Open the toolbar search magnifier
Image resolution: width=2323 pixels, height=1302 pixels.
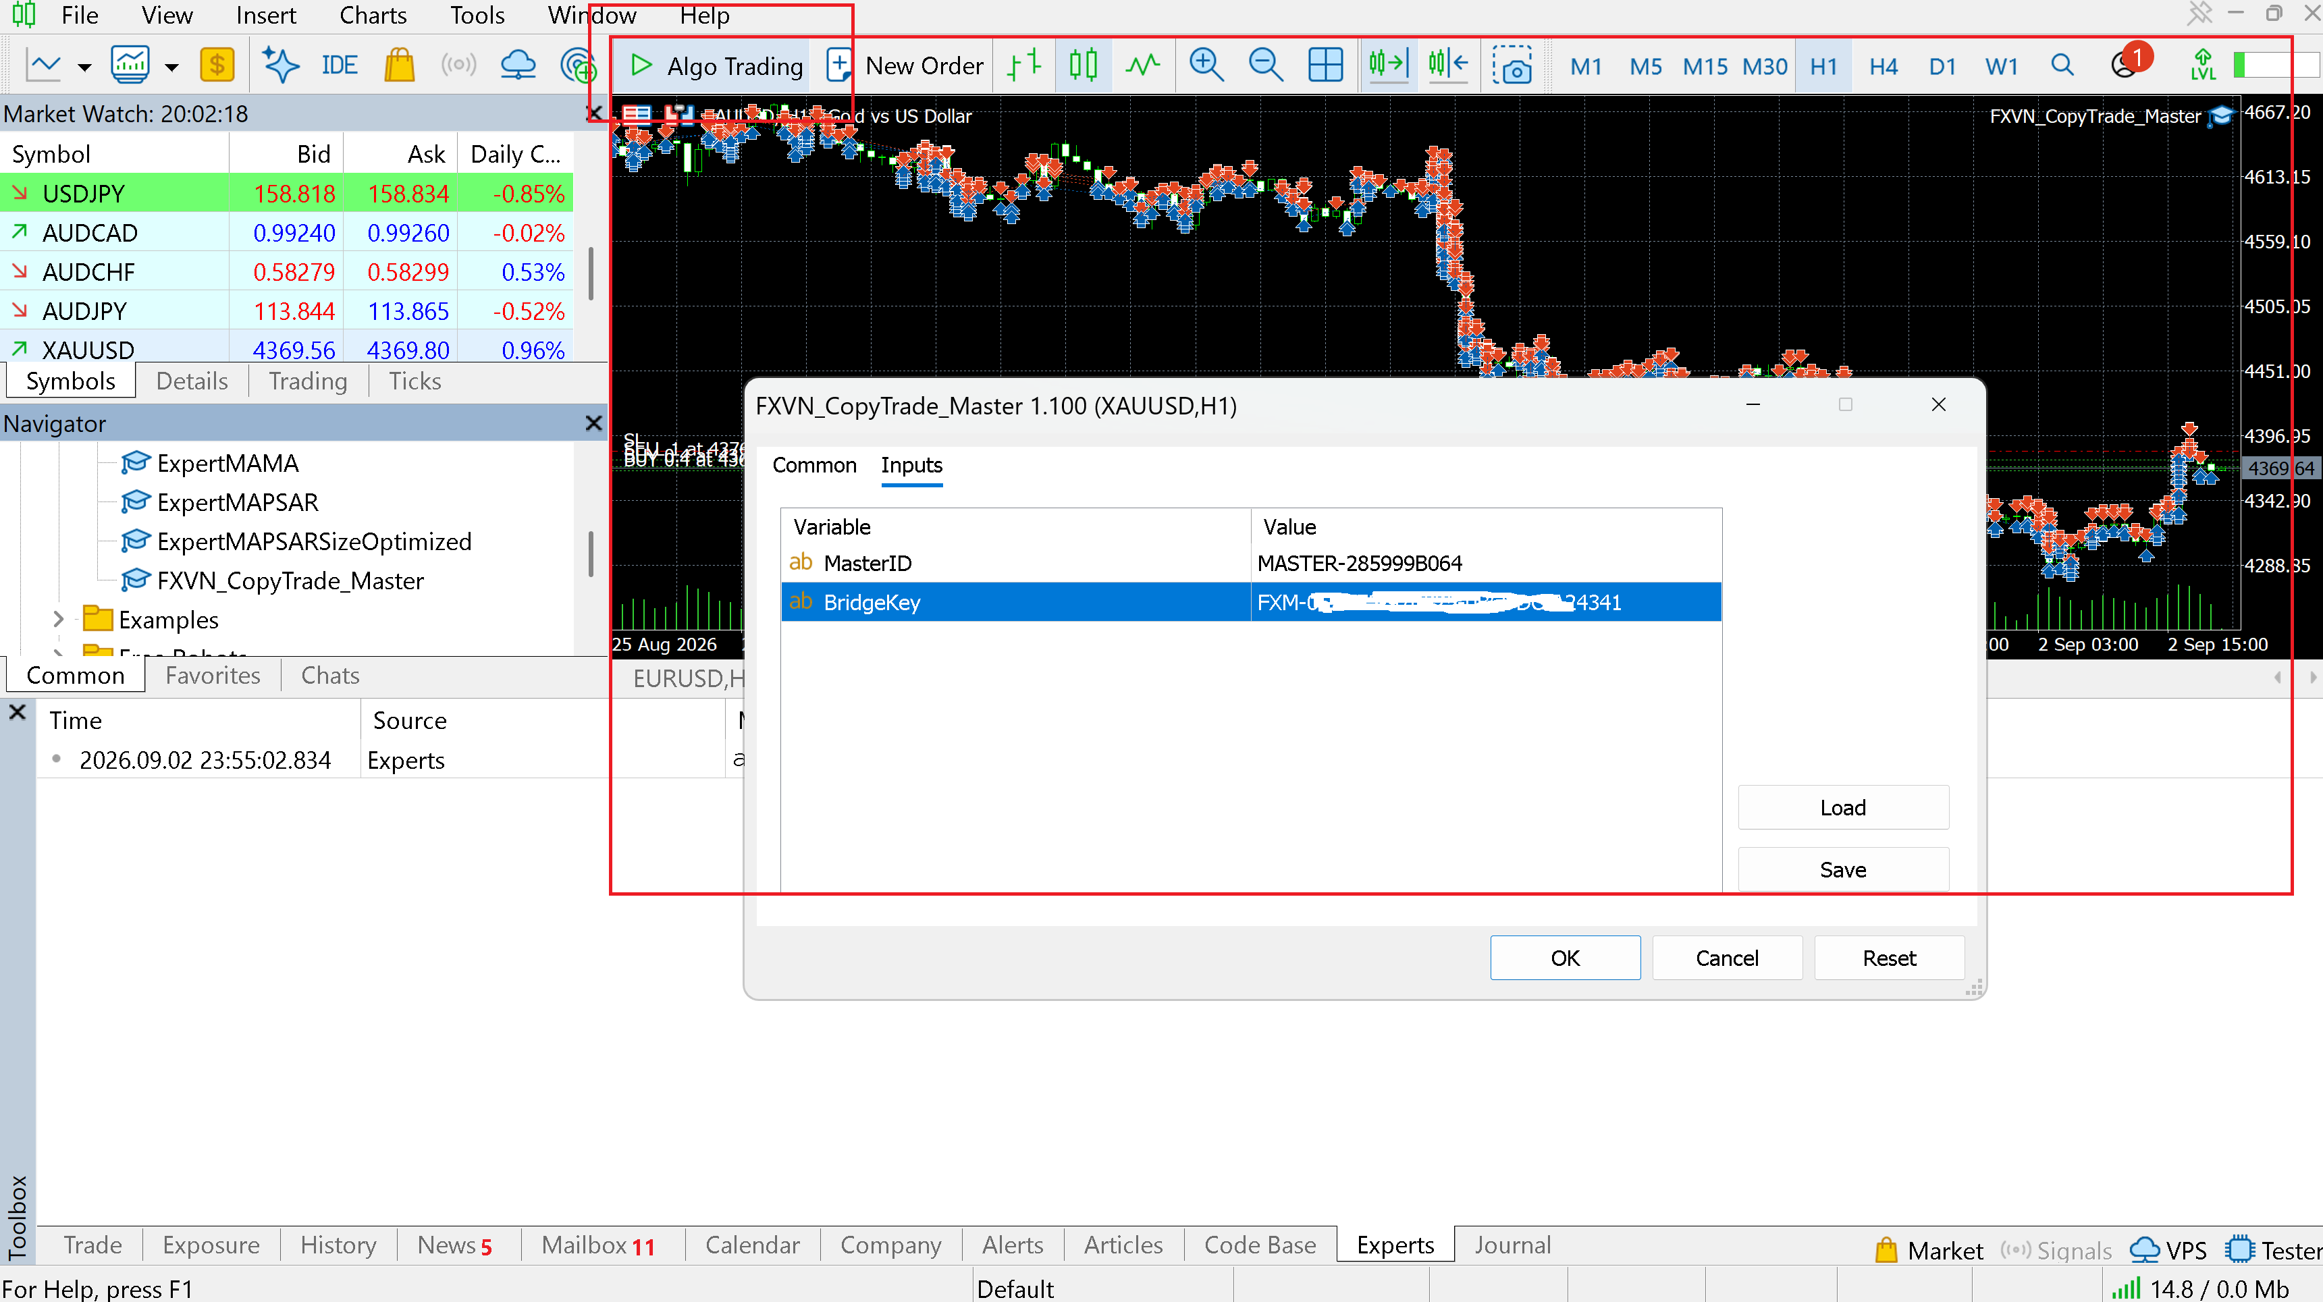pos(2062,66)
